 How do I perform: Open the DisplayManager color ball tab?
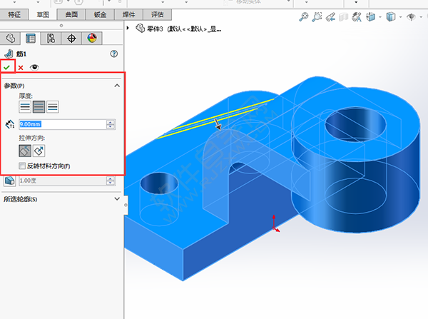[x=92, y=39]
